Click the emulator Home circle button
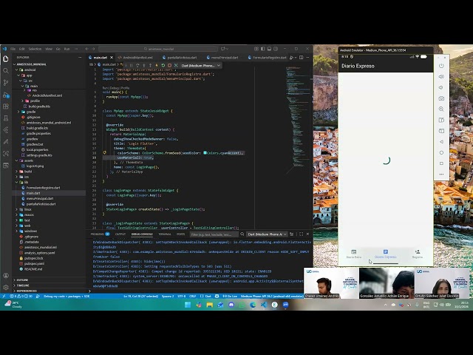Screen dimensions: 473x355 pos(441,152)
